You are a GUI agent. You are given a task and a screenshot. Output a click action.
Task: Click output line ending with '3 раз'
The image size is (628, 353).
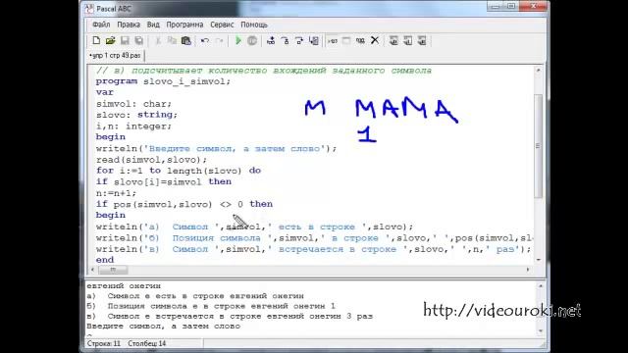[230, 316]
